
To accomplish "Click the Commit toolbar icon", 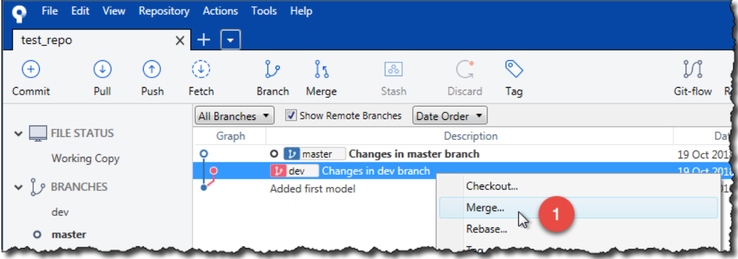I will coord(31,70).
